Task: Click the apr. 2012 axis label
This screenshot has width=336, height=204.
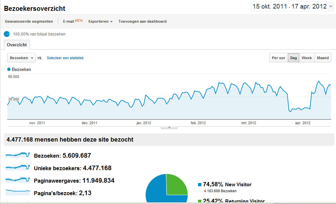Action: pyautogui.click(x=302, y=123)
